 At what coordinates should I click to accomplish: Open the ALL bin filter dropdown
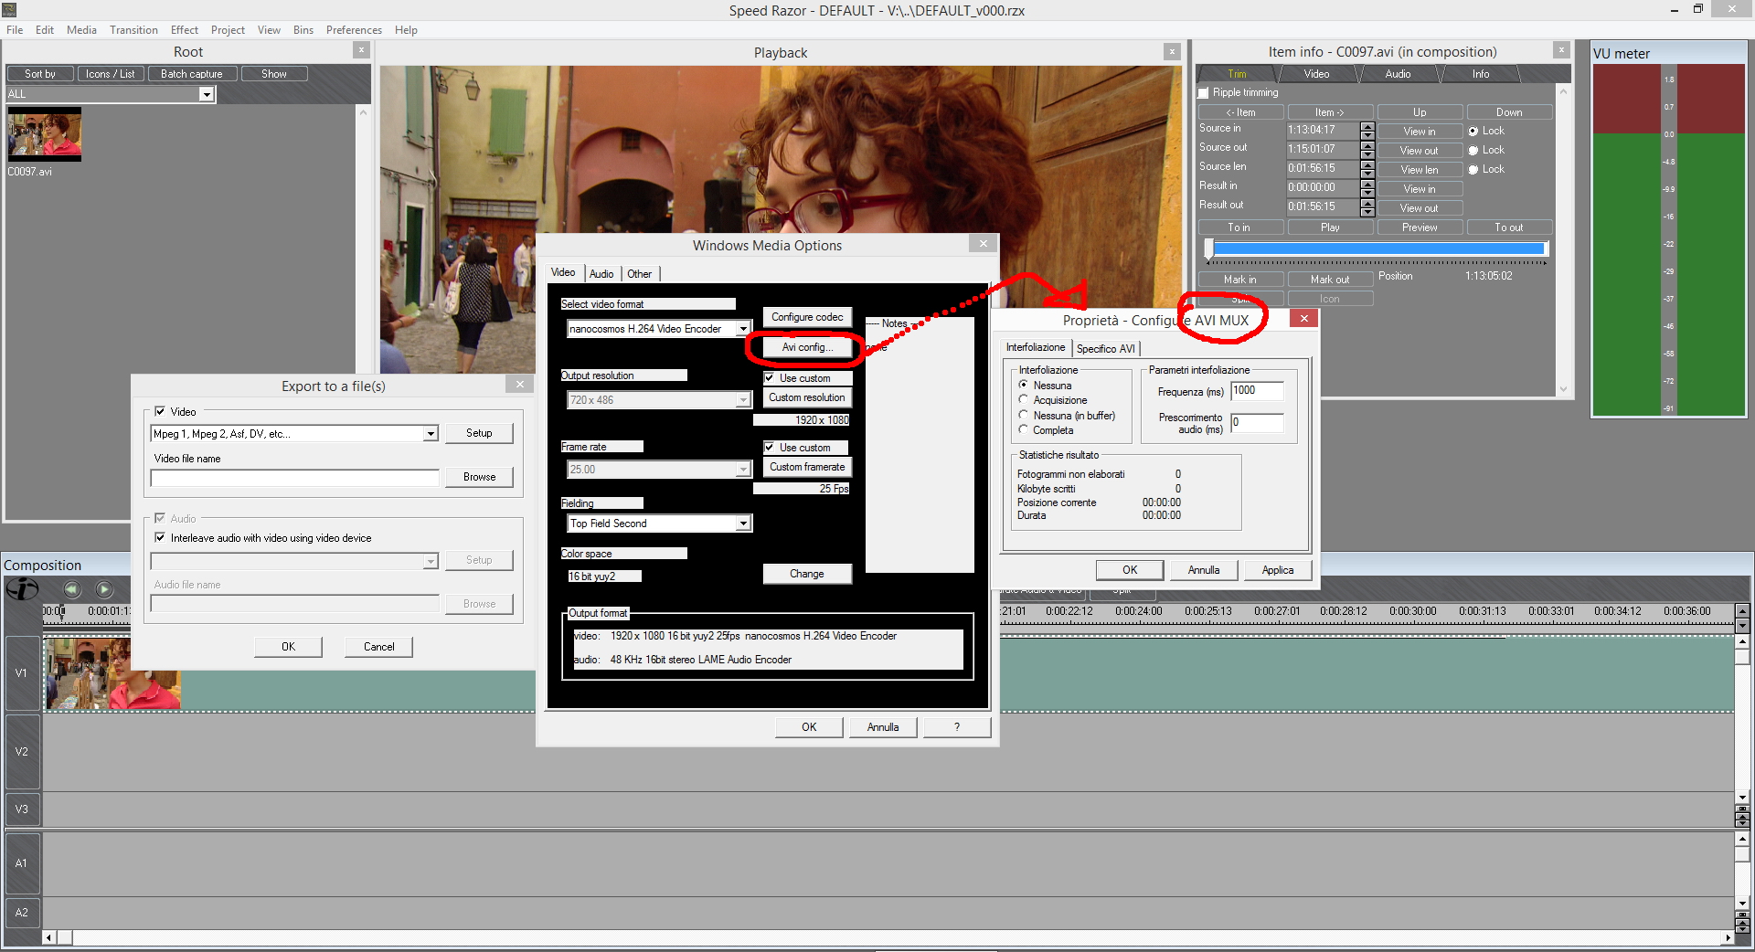coord(207,94)
